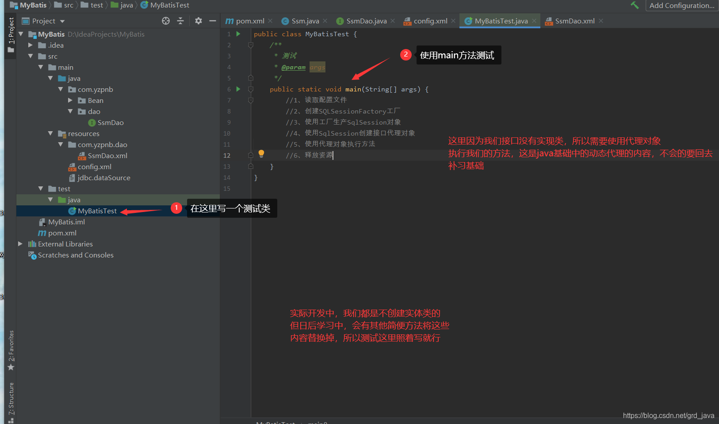The height and width of the screenshot is (424, 719).
Task: Click the collapse all icon in Project panel
Action: point(180,21)
